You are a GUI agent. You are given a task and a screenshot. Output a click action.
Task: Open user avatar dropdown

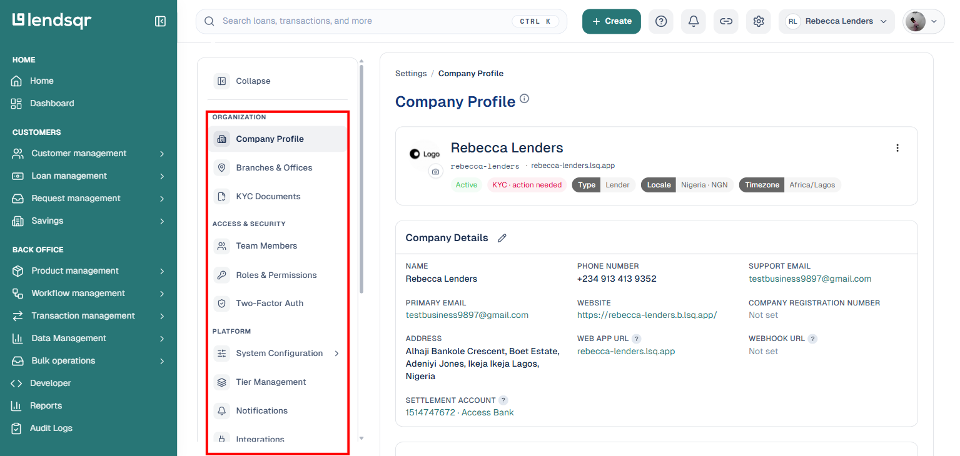[923, 21]
